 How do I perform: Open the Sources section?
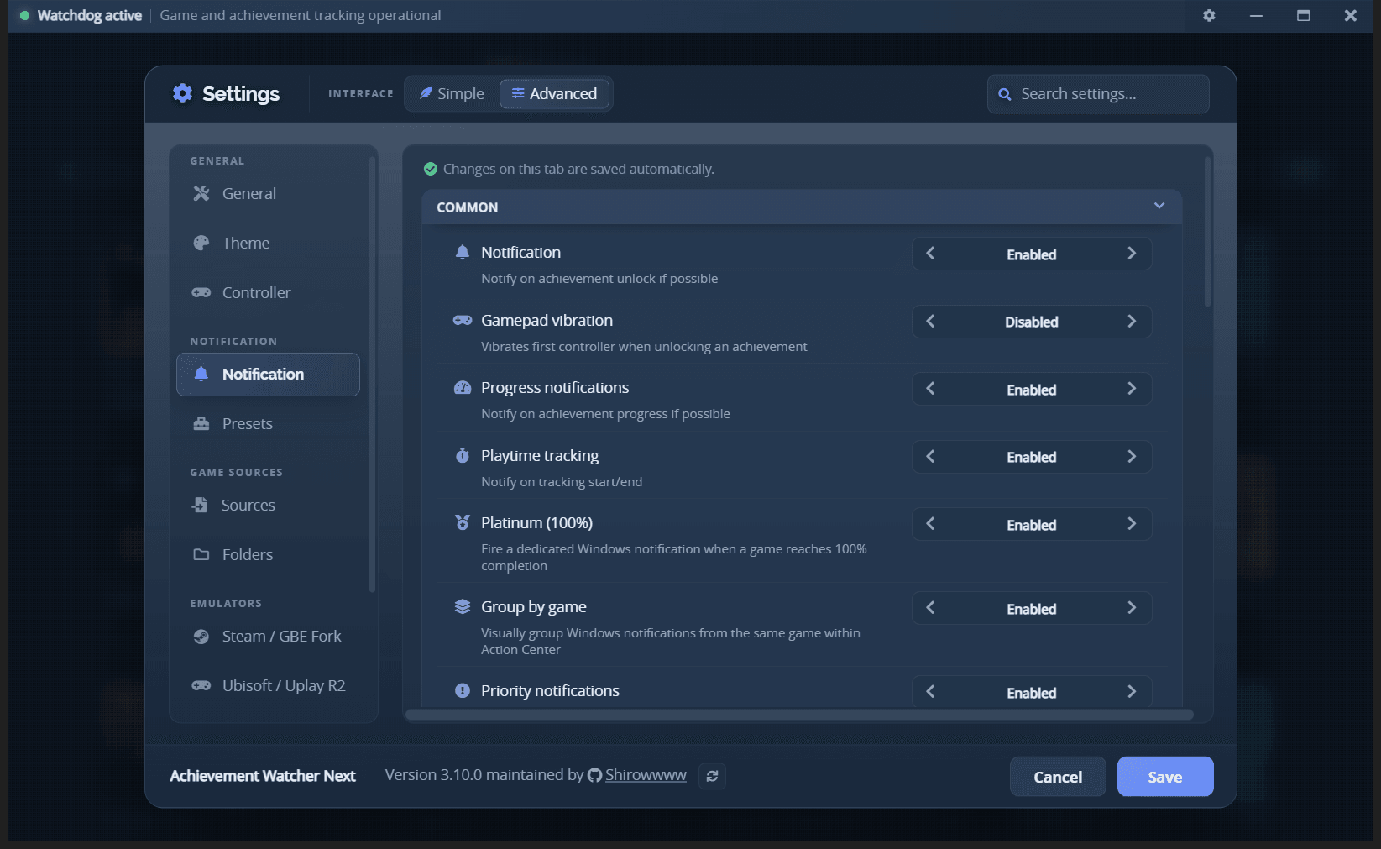[268, 505]
